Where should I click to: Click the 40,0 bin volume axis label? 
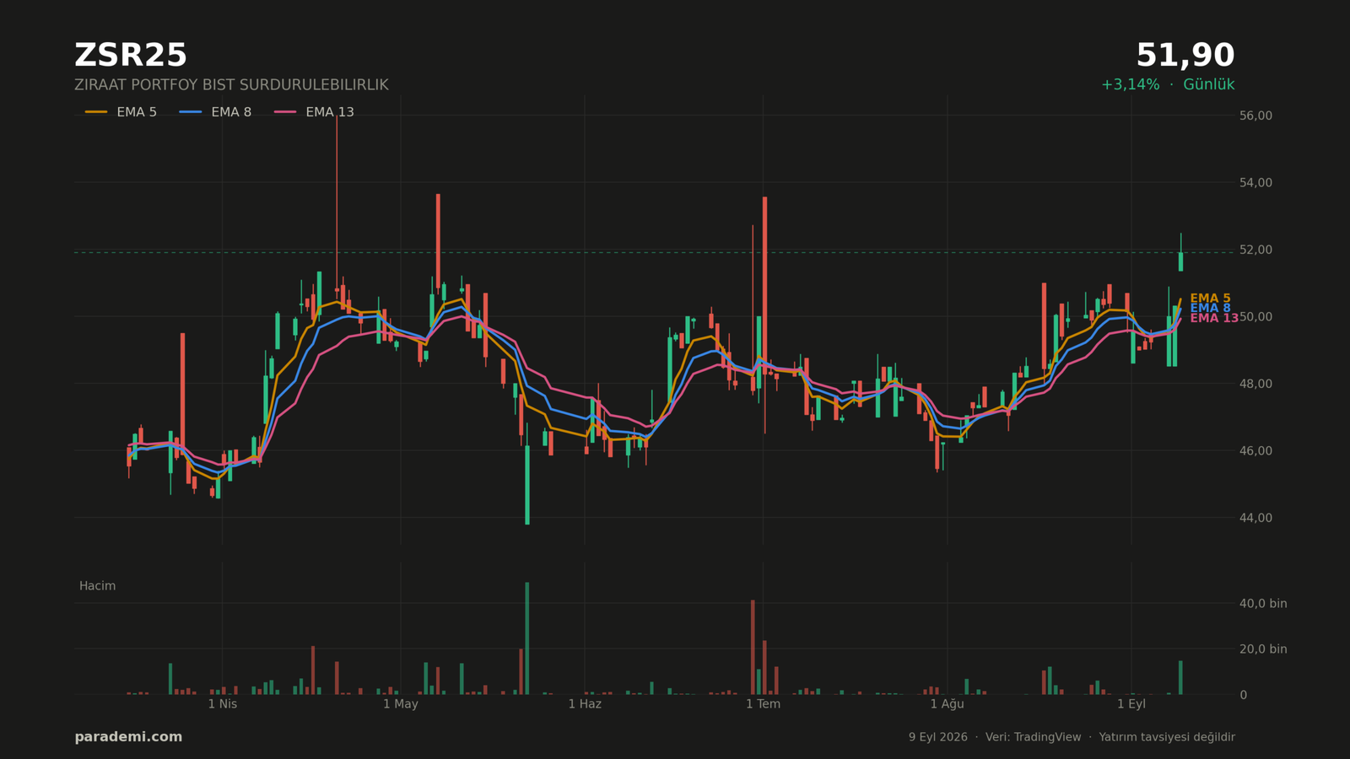pos(1263,604)
